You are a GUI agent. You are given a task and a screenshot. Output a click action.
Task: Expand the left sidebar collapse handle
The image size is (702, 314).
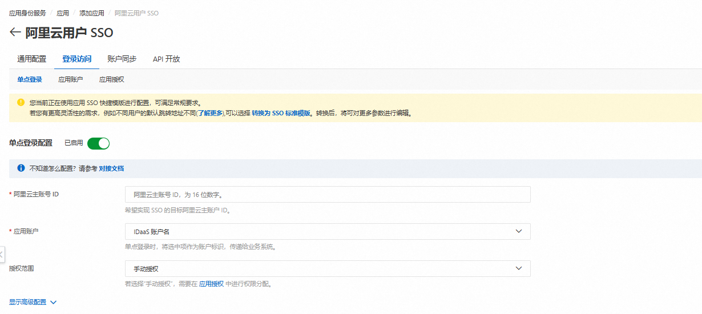pyautogui.click(x=2, y=255)
